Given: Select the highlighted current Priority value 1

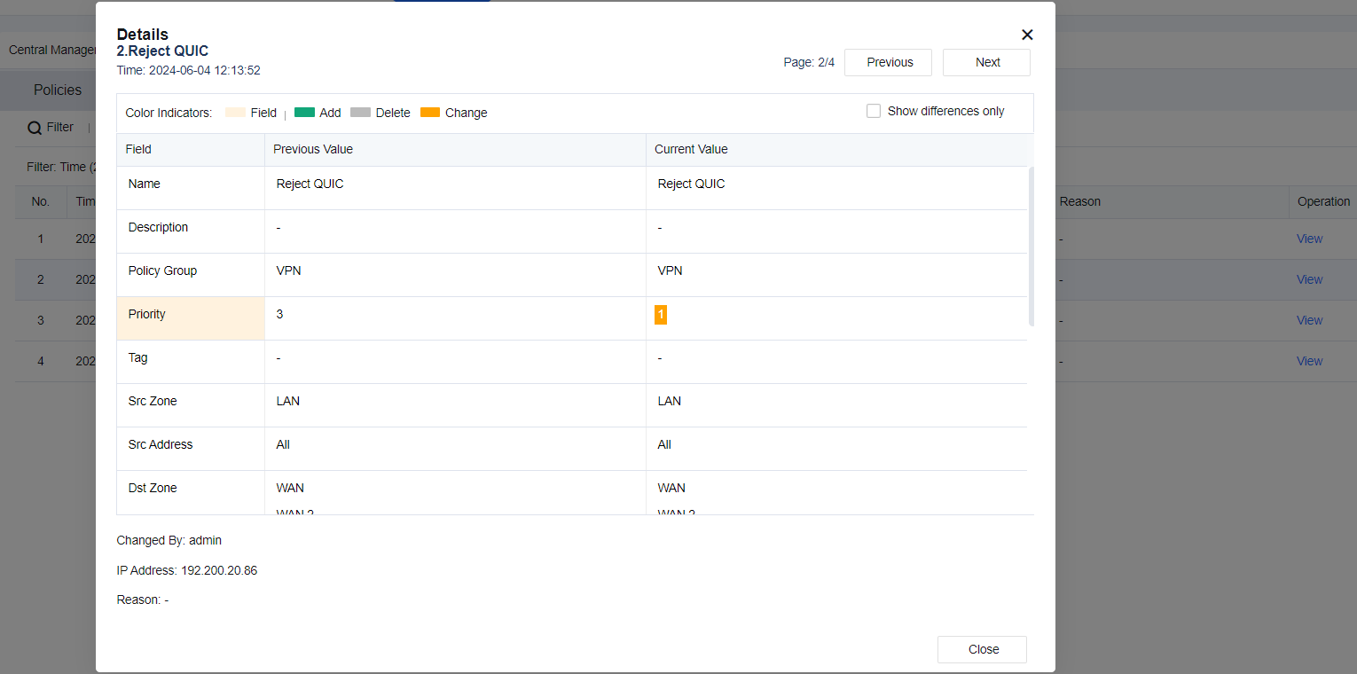Looking at the screenshot, I should [x=661, y=315].
